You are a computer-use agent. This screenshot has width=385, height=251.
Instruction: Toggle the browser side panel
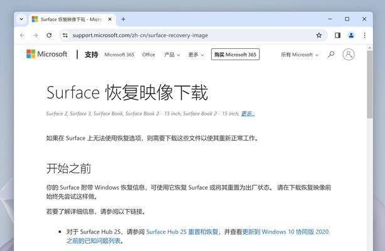pos(337,35)
